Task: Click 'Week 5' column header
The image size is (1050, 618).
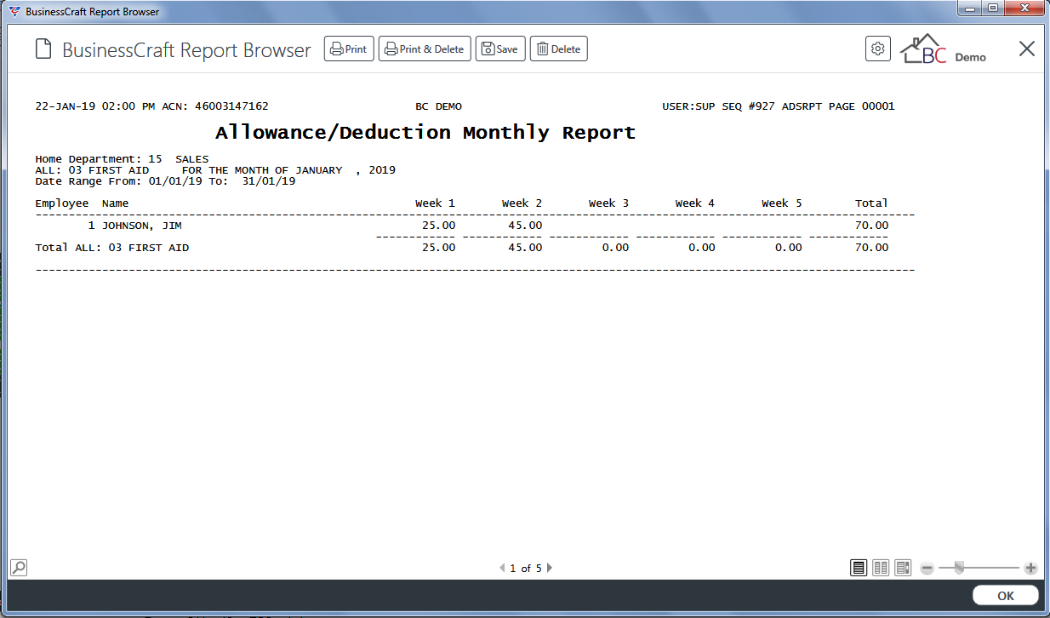Action: 782,203
